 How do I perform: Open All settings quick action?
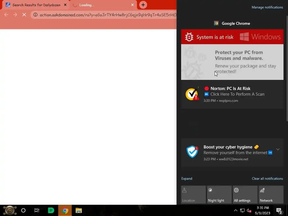tap(245, 195)
